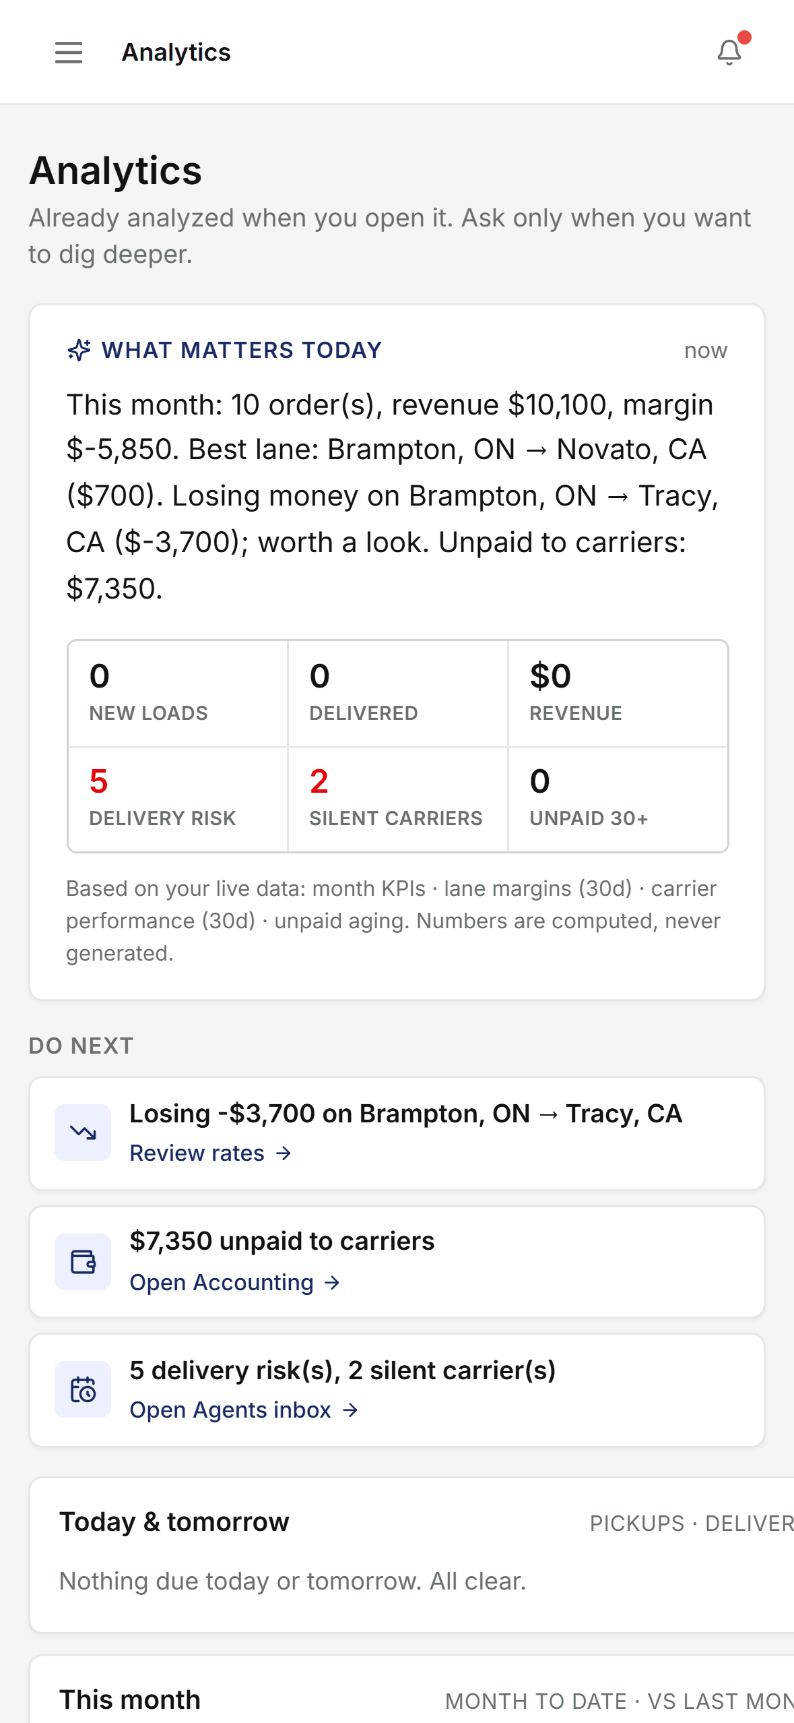Select the New Loads stat tile
Screen dimensions: 794x1723
178,694
